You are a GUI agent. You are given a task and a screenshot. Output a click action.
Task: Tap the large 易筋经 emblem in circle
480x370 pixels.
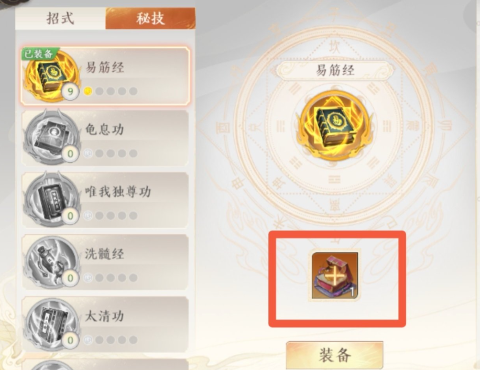pyautogui.click(x=335, y=125)
